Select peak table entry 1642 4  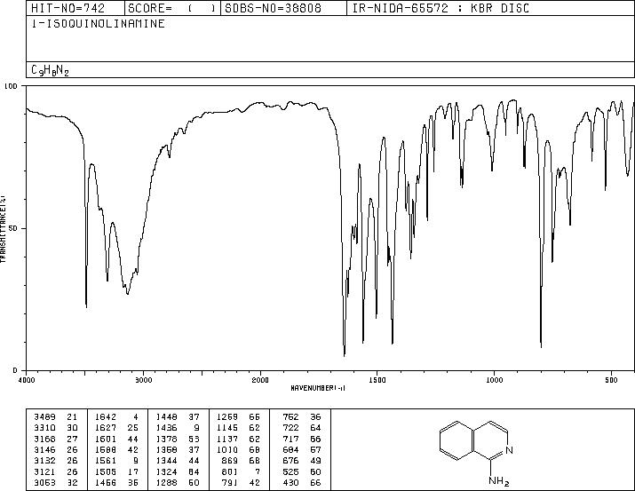point(116,416)
